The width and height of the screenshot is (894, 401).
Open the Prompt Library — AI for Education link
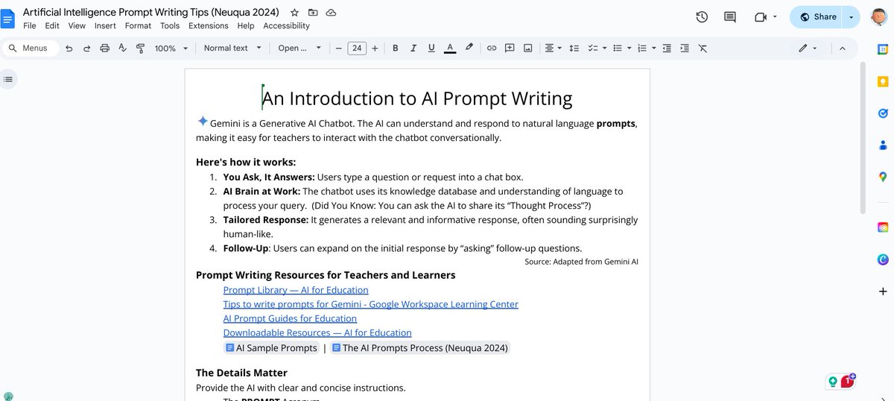[x=296, y=290]
